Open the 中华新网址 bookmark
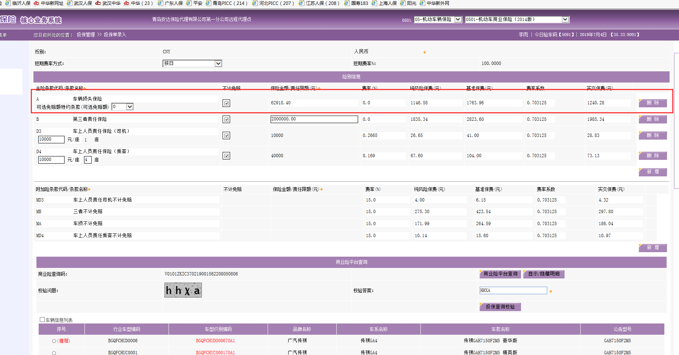The width and height of the screenshot is (679, 355). (52, 3)
